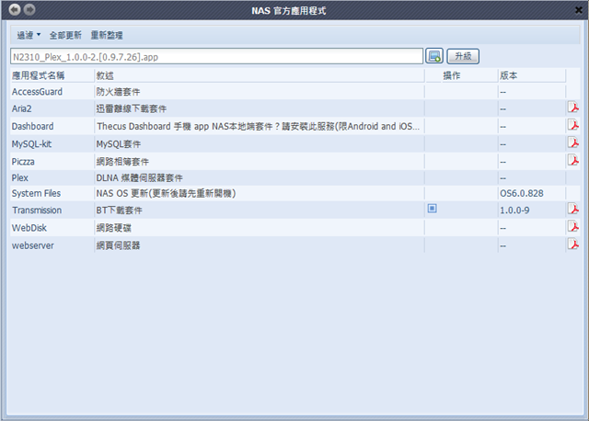Click the 網頁伺服器 description
Image resolution: width=589 pixels, height=421 pixels.
click(x=118, y=245)
